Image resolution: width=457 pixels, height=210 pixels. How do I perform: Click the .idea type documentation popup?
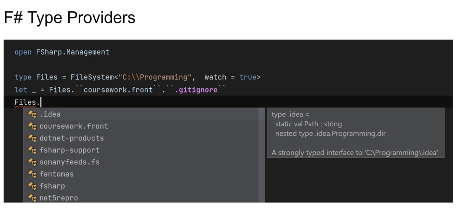click(356, 133)
